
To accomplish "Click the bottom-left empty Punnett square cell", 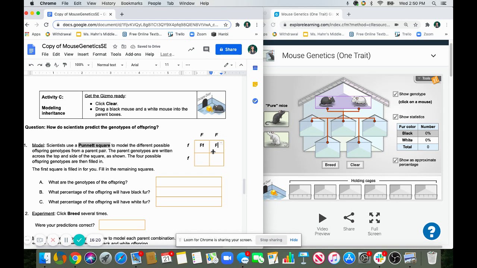I will 202,159.
